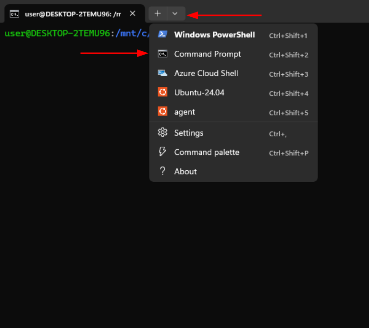Click the Command Prompt icon in the menu

coord(162,54)
